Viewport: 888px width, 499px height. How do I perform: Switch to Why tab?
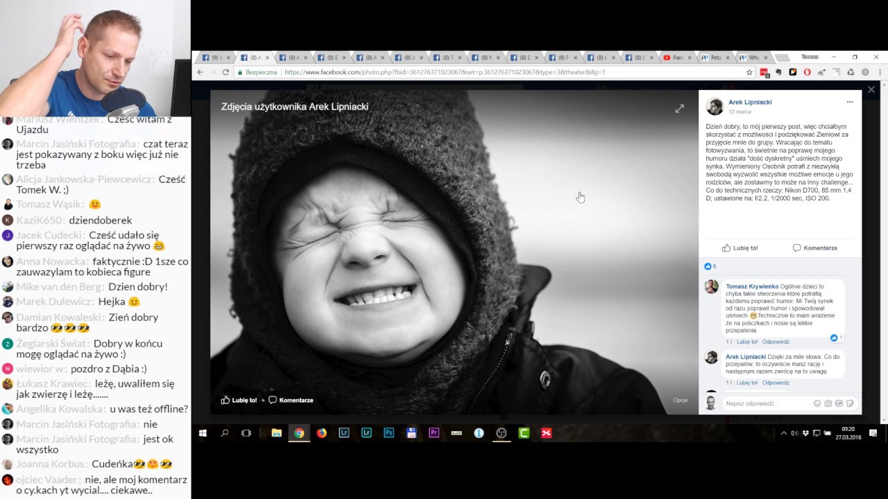coord(753,58)
